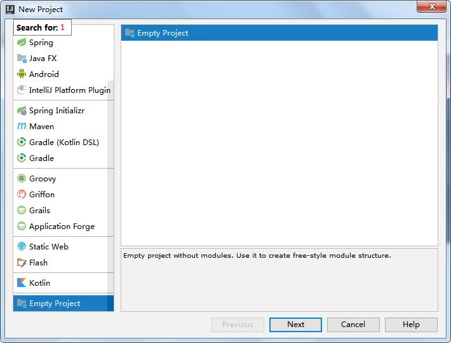
Task: Click the Groovy G icon
Action: [22, 178]
